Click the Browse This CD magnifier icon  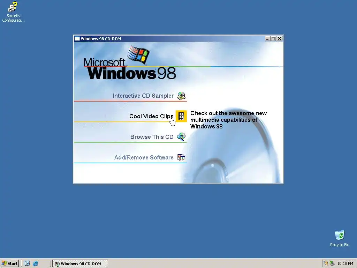tap(181, 137)
